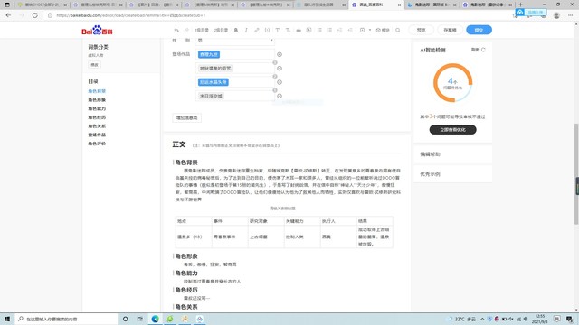Remove the first 登场作品 row with its minus icon
Screen dimensions: 579x325
280,54
